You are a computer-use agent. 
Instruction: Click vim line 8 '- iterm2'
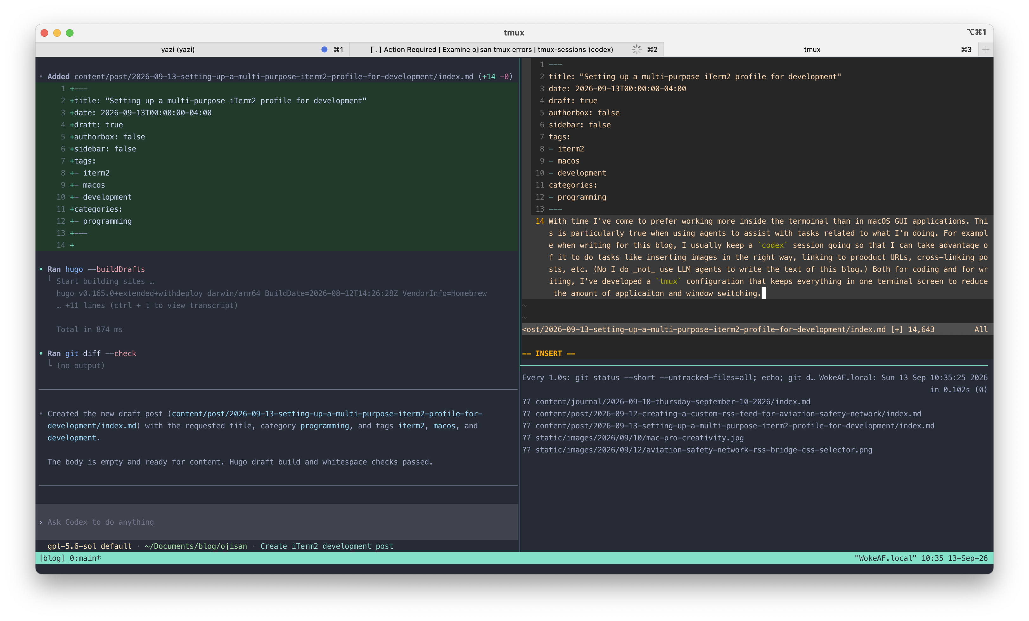pos(566,149)
